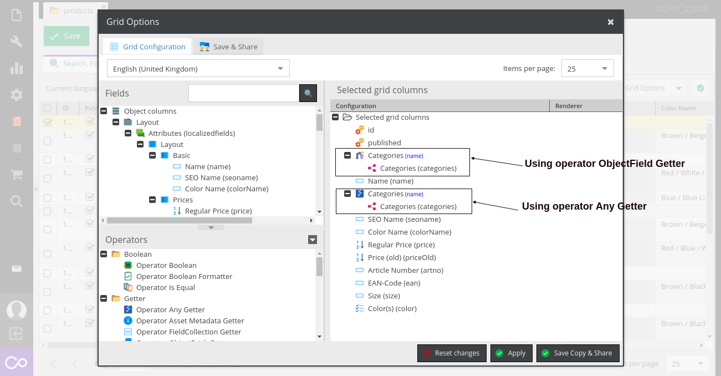The image size is (721, 376).
Task: Click Reset changes button
Action: (452, 353)
